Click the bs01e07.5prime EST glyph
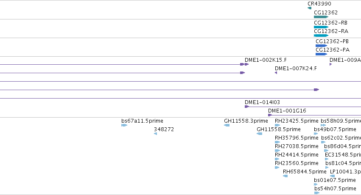 316,184
